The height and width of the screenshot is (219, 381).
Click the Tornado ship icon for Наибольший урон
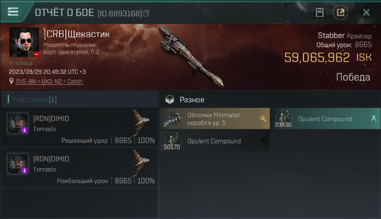pyautogui.click(x=141, y=163)
